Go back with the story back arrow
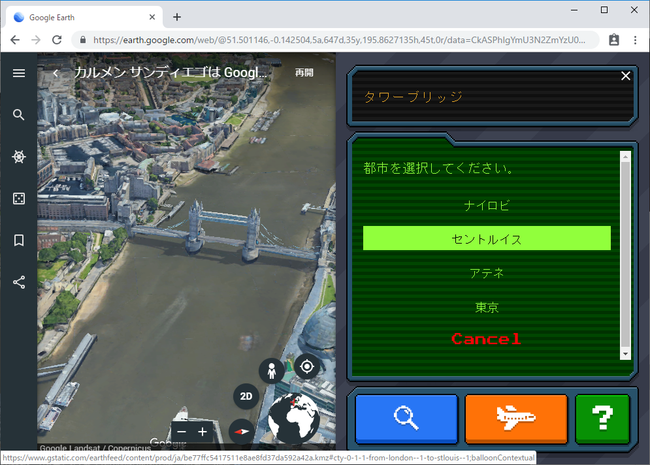Viewport: 650px width, 465px height. 56,73
